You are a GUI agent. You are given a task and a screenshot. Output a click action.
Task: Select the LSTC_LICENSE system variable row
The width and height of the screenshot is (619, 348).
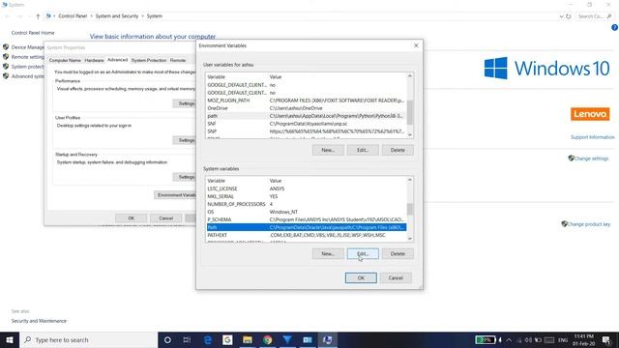[x=306, y=188]
